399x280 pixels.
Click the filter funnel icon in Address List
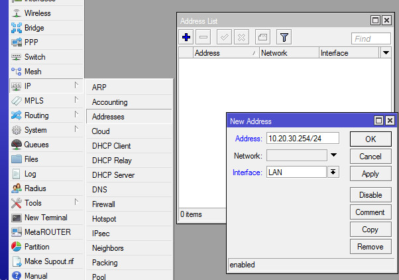coord(284,38)
